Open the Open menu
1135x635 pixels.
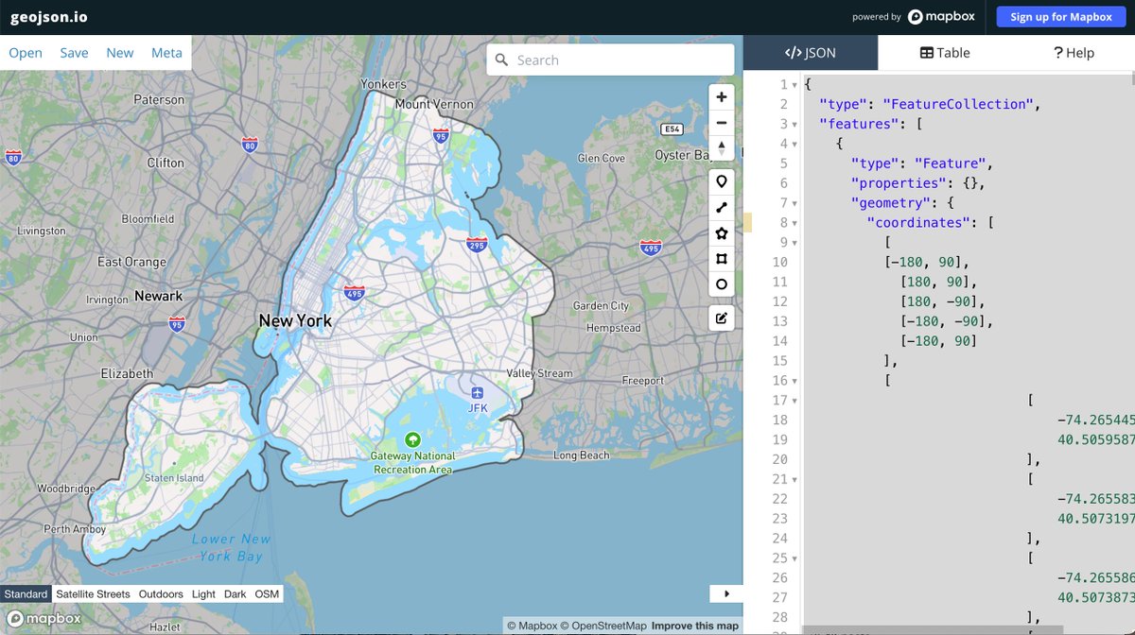coord(26,53)
